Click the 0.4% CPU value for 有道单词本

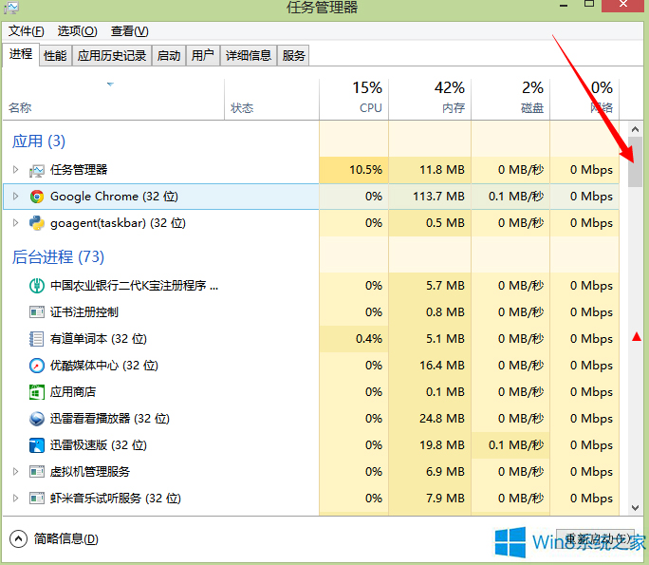pyautogui.click(x=354, y=339)
